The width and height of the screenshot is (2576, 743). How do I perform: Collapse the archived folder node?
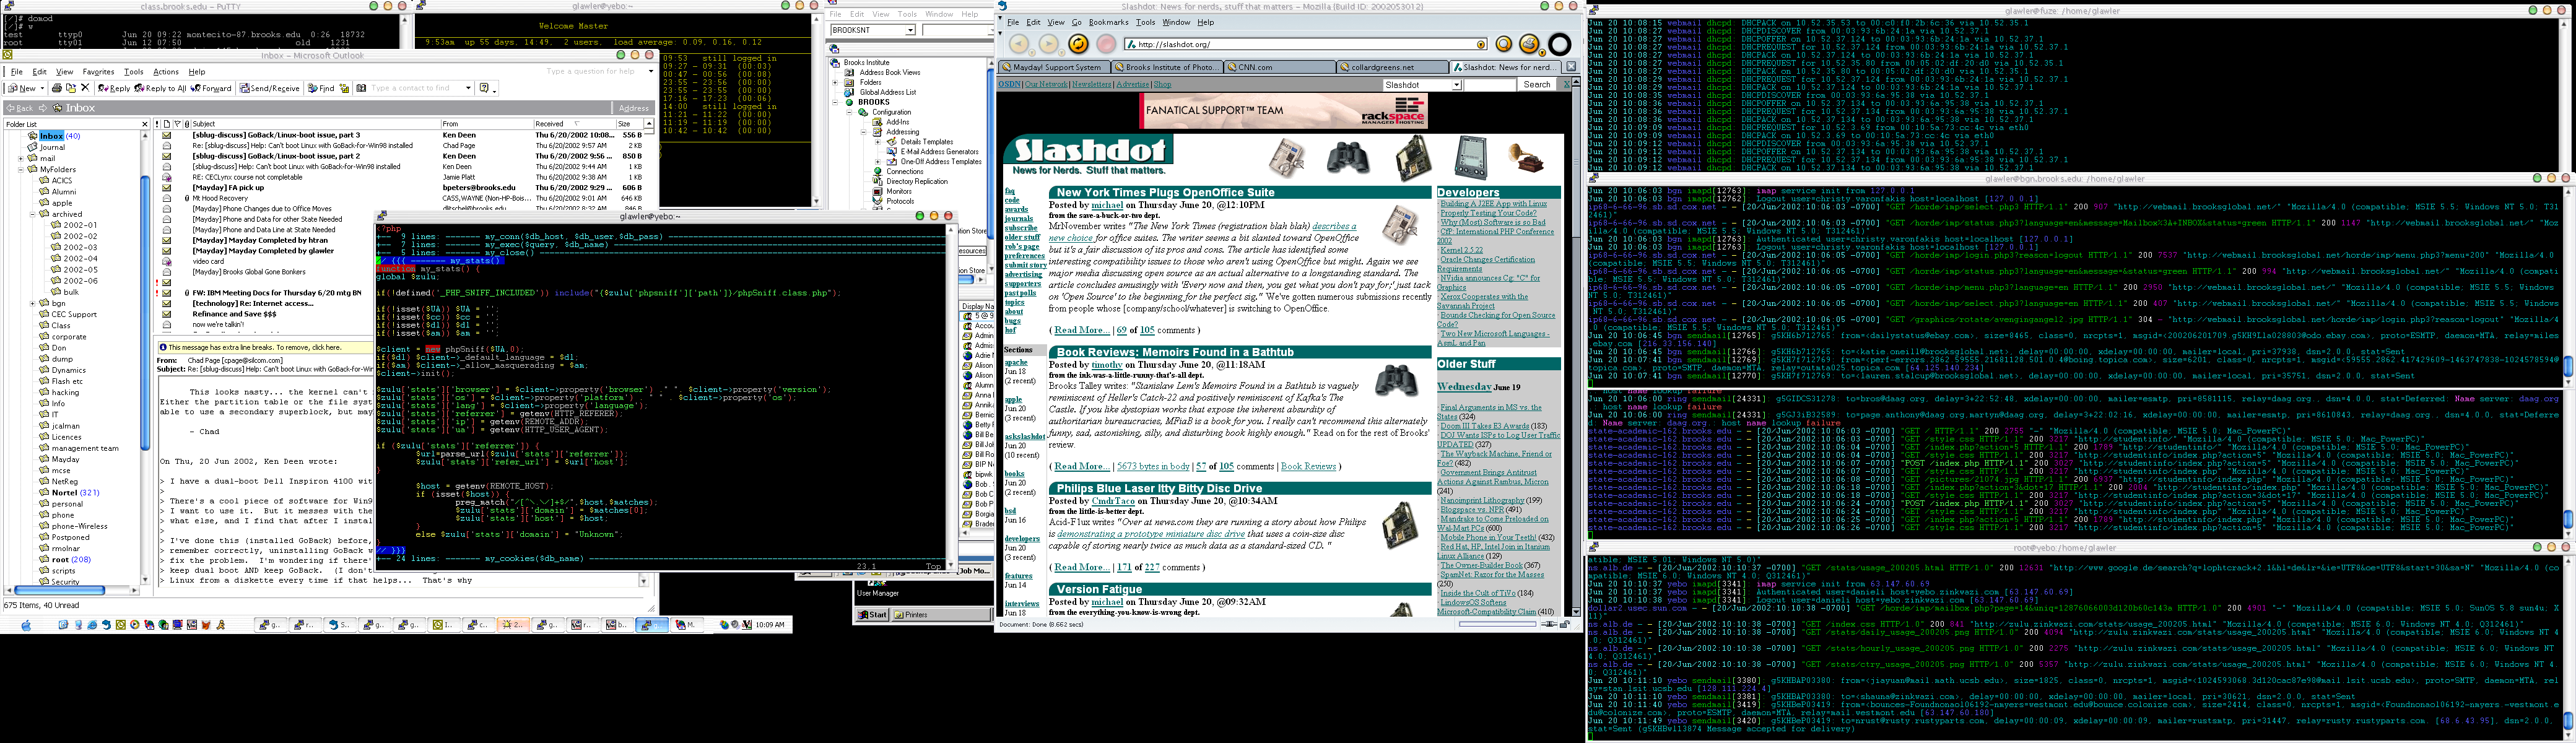pyautogui.click(x=33, y=214)
